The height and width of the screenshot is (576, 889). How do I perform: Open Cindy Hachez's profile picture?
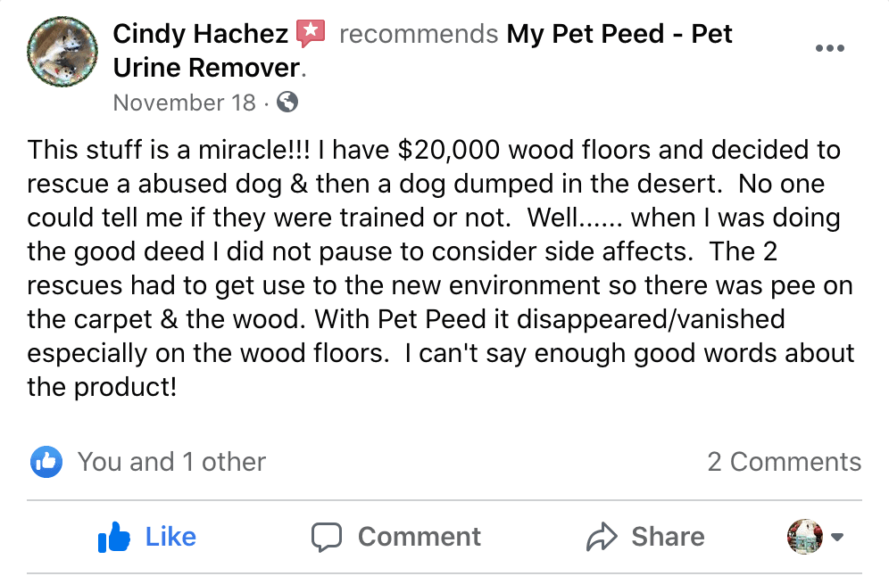point(62,52)
